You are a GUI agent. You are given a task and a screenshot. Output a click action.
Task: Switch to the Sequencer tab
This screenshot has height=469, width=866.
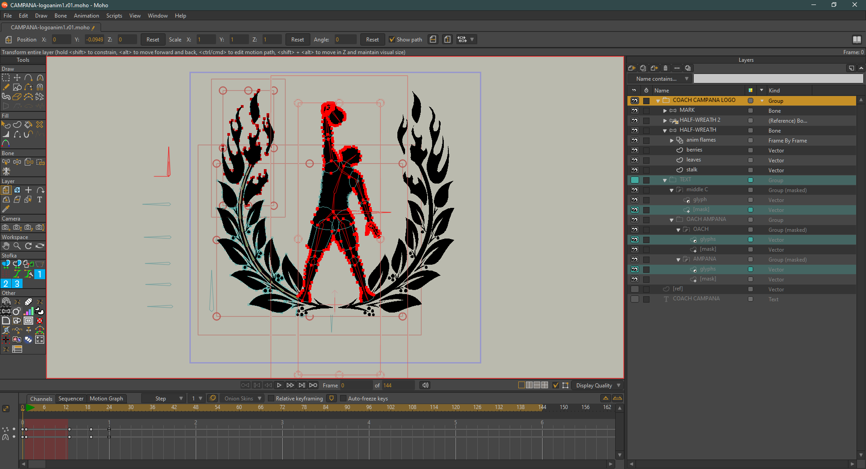[71, 399]
